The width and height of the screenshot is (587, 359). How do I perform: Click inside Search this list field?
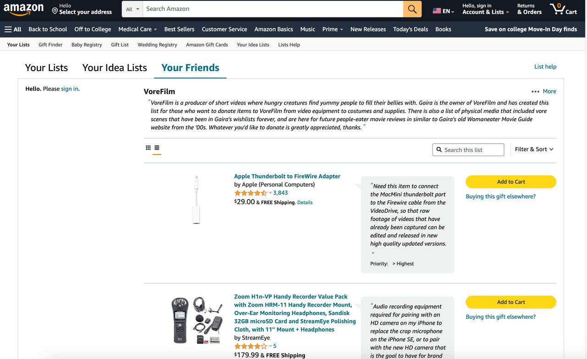click(x=471, y=150)
